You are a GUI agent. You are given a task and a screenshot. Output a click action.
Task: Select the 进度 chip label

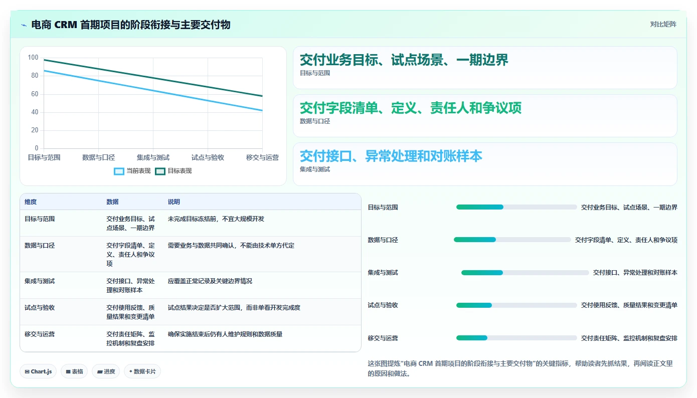coord(109,371)
